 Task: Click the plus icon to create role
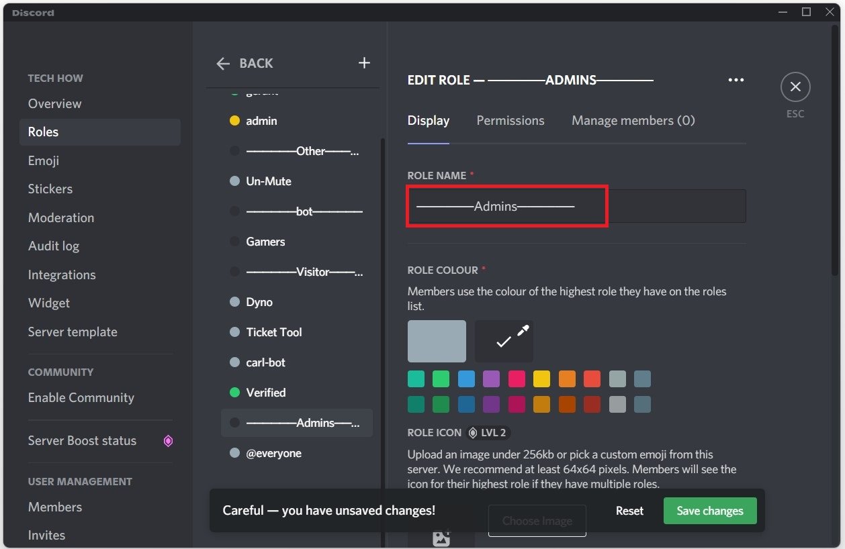click(364, 63)
